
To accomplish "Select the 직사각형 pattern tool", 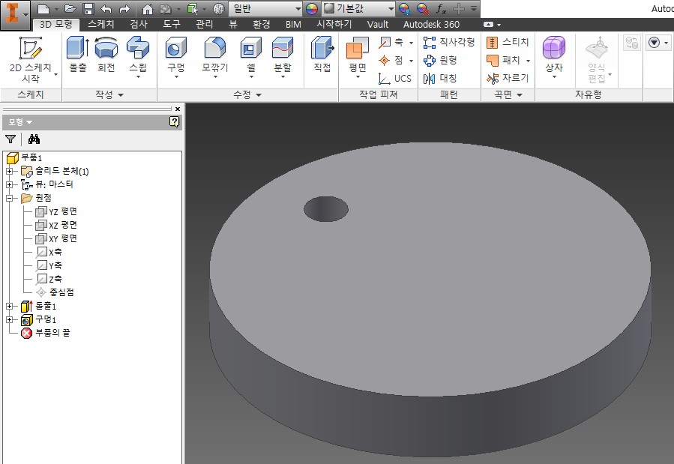I will (x=449, y=42).
